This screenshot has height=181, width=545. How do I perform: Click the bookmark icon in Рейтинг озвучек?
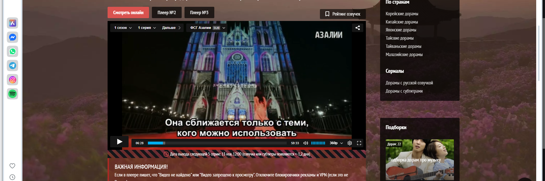pyautogui.click(x=327, y=14)
